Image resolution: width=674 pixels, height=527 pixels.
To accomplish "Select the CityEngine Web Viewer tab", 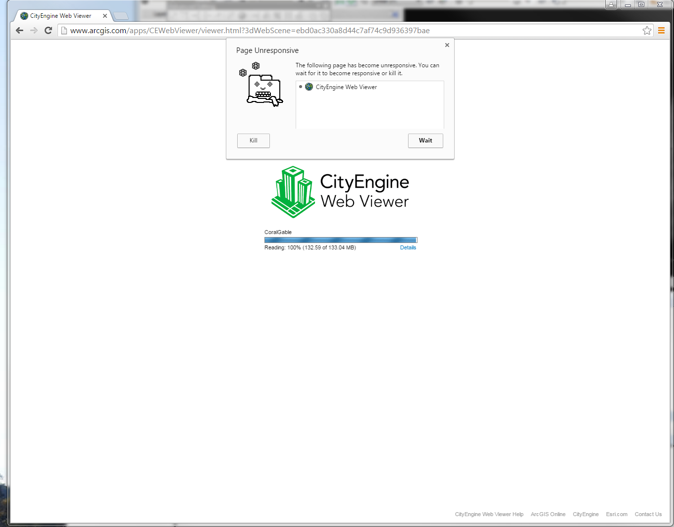I will 61,16.
